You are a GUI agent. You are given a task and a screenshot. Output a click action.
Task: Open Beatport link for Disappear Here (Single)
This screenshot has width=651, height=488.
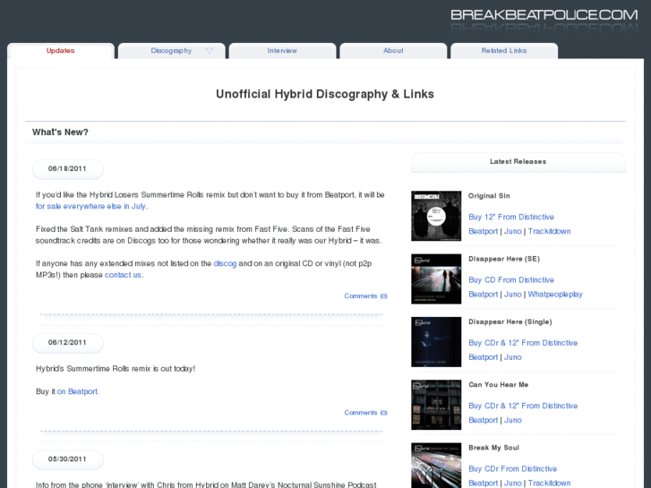click(x=483, y=357)
